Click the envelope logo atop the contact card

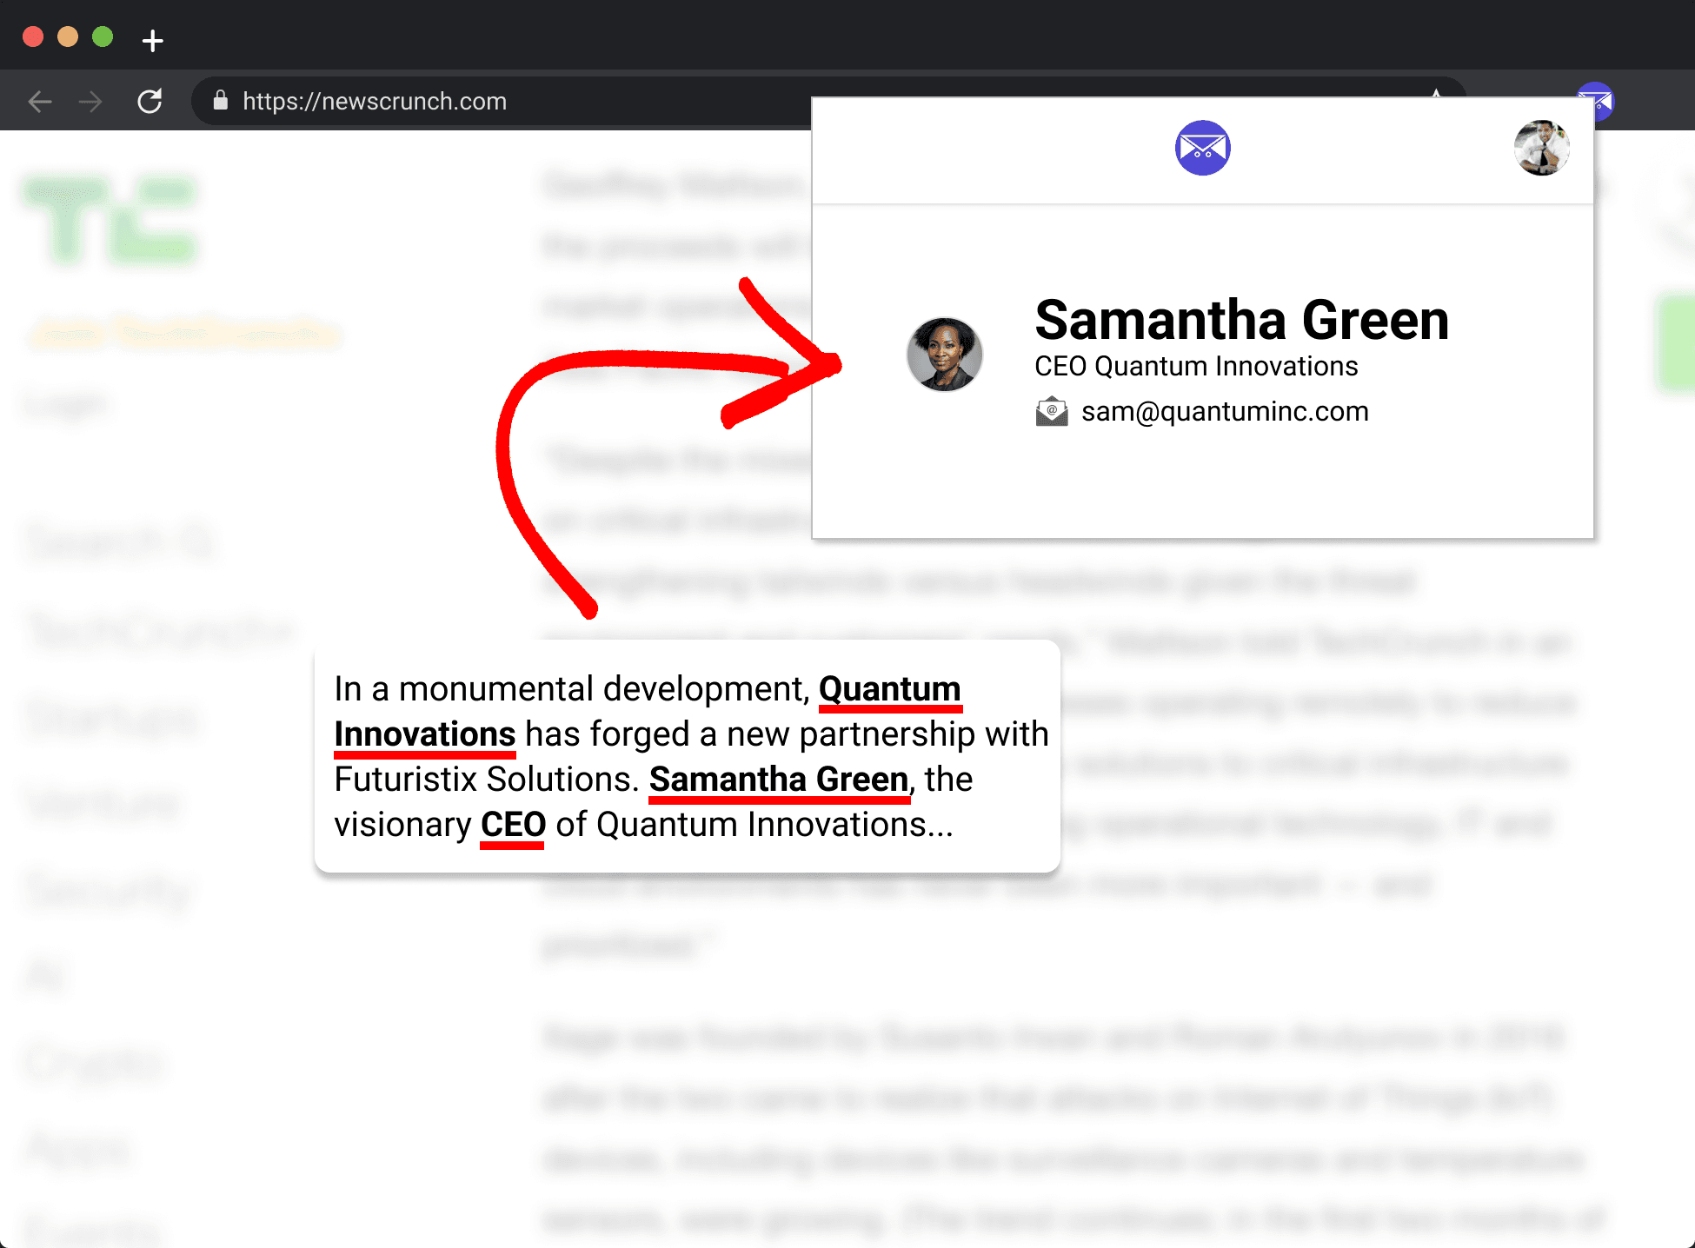[1202, 148]
